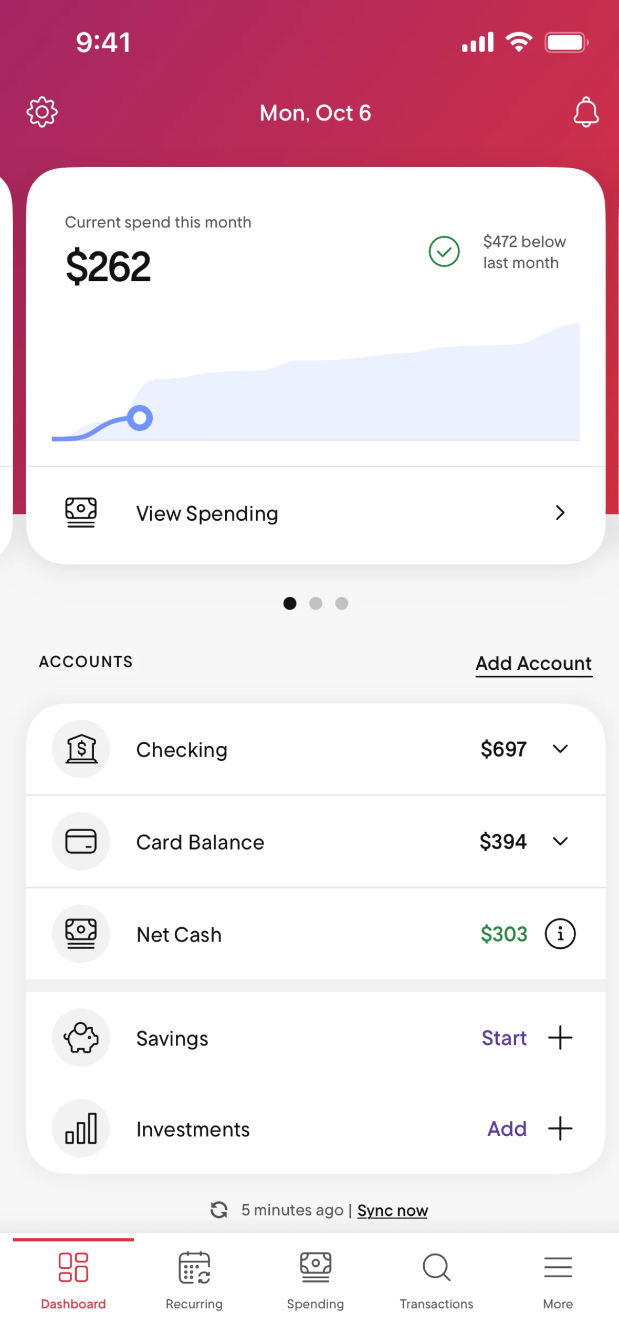Click the Sync now link
This screenshot has height=1344, width=619.
click(x=392, y=1210)
